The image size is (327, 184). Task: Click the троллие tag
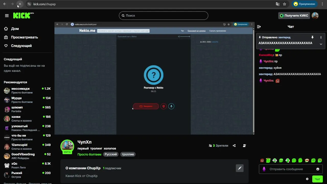(x=128, y=154)
